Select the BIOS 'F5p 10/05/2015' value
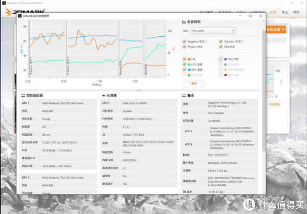The width and height of the screenshot is (307, 214). (x=218, y=155)
